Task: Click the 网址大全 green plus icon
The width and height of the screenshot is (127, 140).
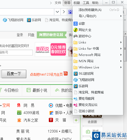Action: click(76, 30)
